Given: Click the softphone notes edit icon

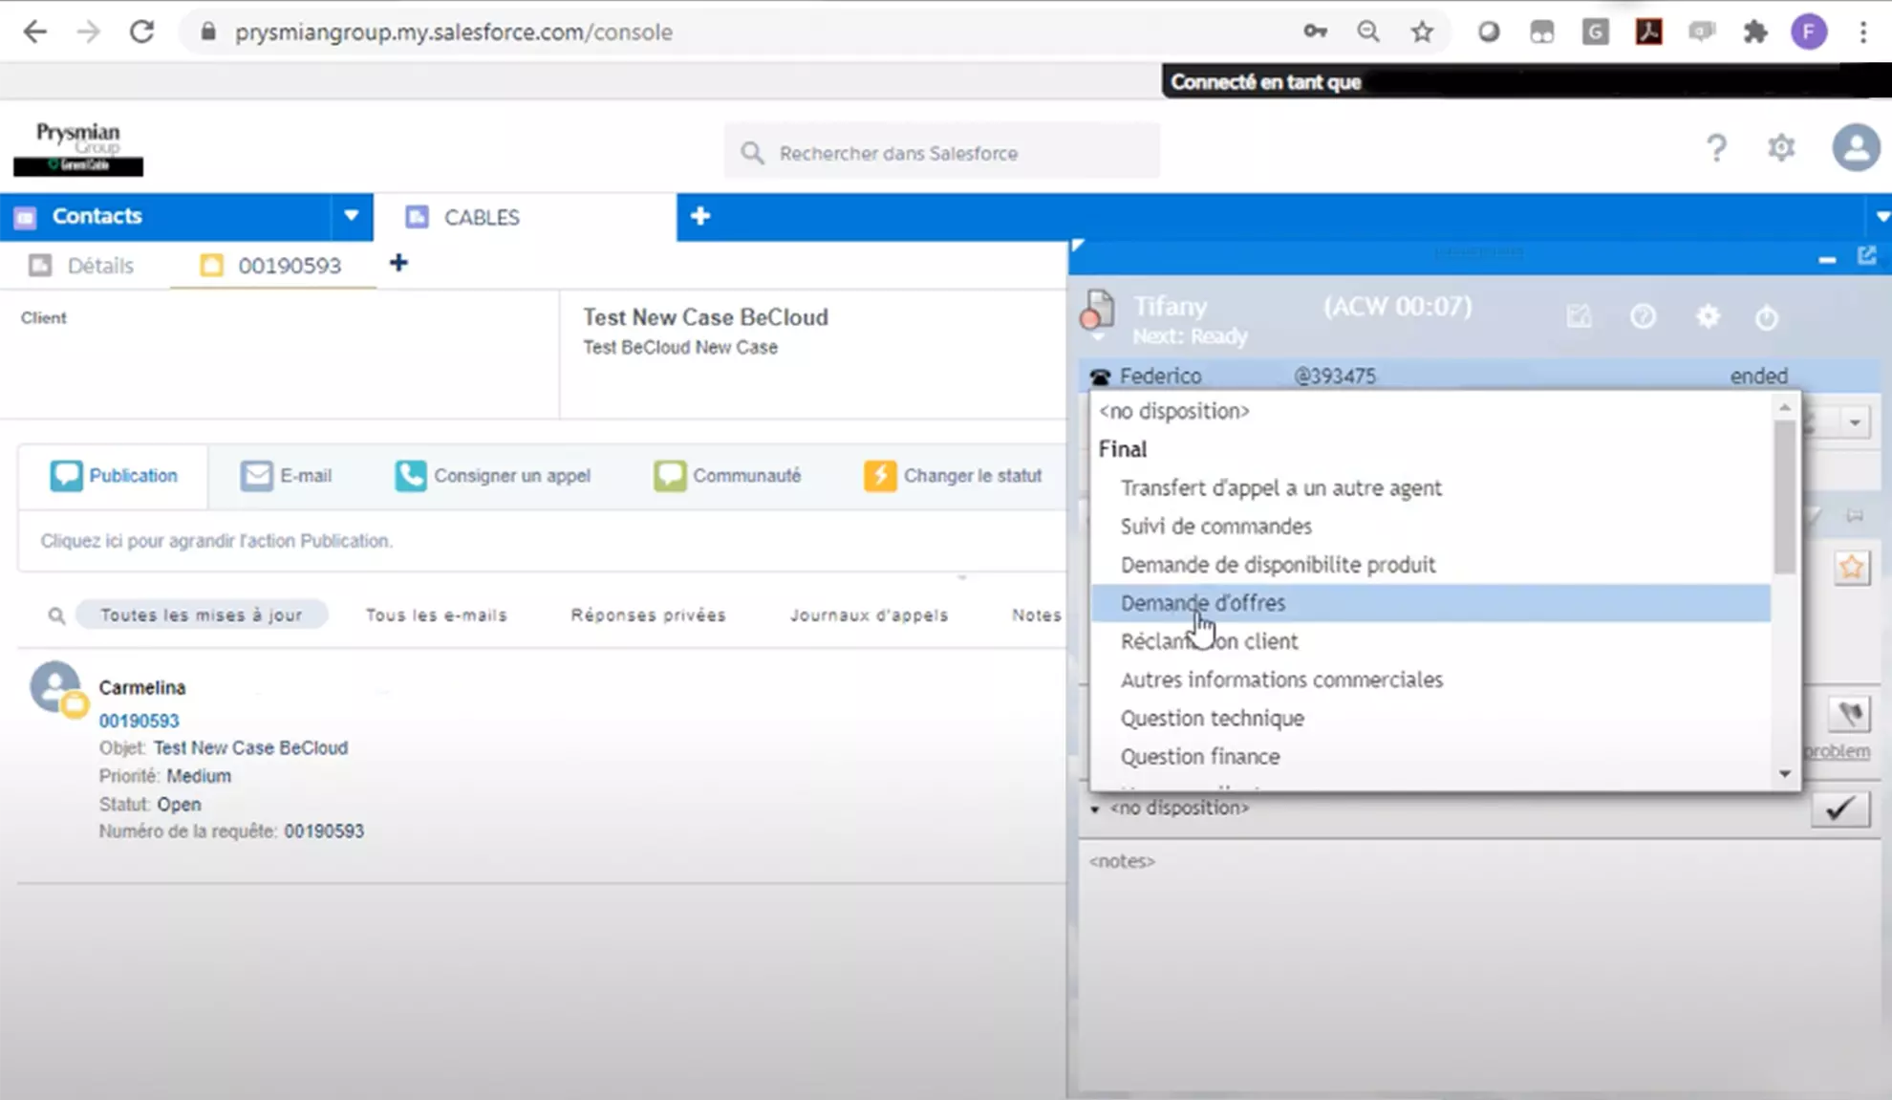Looking at the screenshot, I should click(1579, 316).
